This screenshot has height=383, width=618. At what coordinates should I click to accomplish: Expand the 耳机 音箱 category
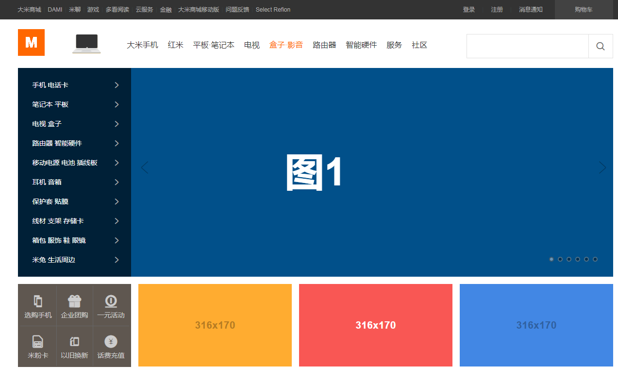point(74,182)
